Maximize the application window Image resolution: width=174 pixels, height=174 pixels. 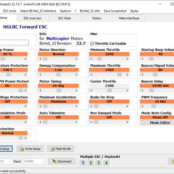coord(172,4)
